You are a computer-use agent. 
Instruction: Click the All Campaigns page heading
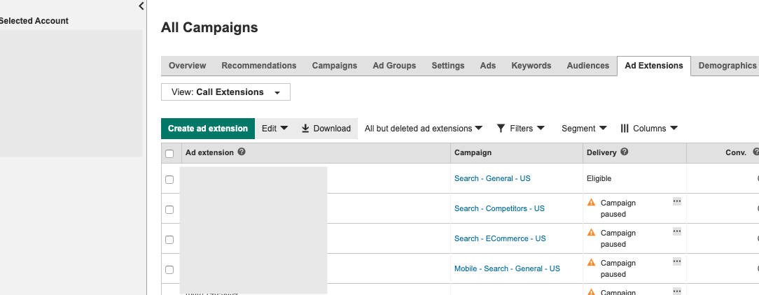pyautogui.click(x=209, y=27)
